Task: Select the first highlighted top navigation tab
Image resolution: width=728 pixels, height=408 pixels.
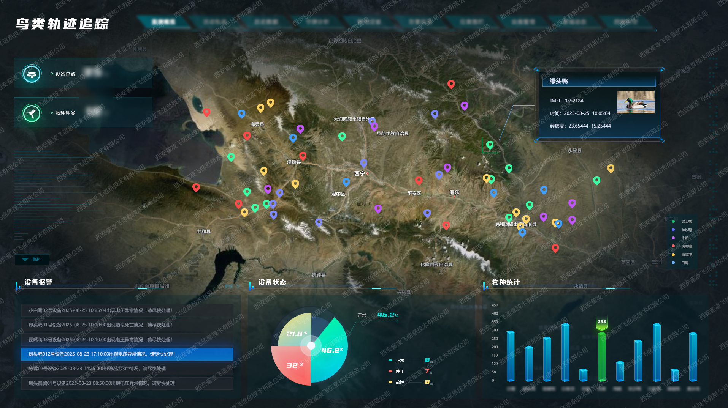Action: click(x=163, y=22)
